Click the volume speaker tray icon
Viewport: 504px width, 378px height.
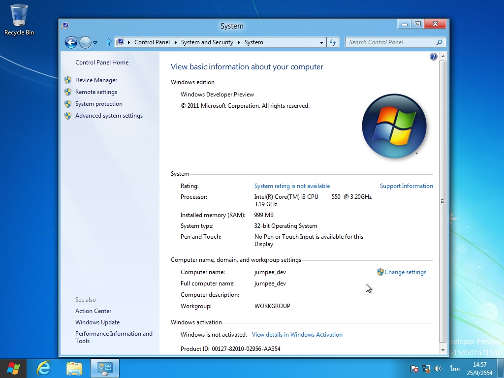[438, 368]
